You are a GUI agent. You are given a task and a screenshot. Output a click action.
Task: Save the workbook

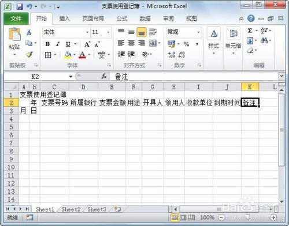tap(20, 7)
